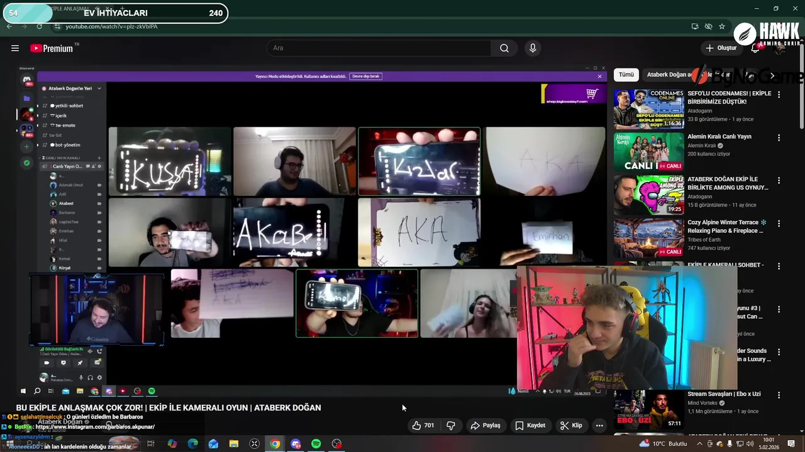The image size is (805, 452).
Task: Create a clip with Klip button
Action: point(571,426)
